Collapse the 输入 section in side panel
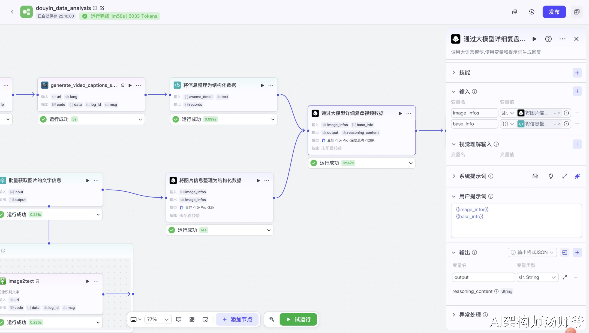 [454, 92]
